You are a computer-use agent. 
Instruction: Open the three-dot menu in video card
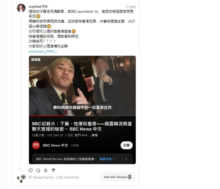126,159
